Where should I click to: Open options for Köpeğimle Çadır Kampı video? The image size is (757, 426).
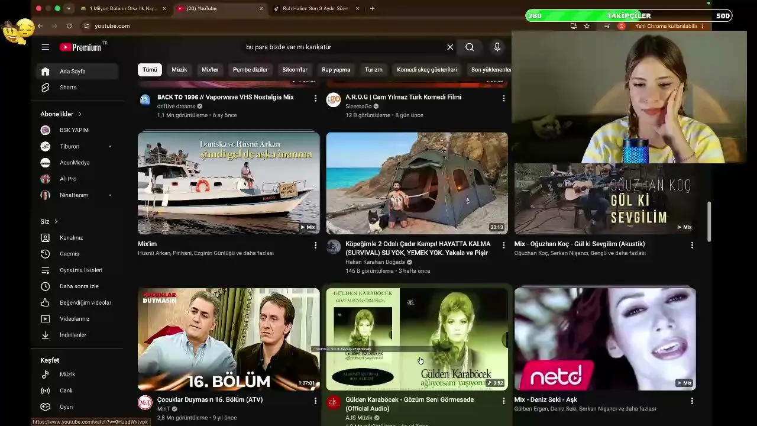pyautogui.click(x=504, y=245)
